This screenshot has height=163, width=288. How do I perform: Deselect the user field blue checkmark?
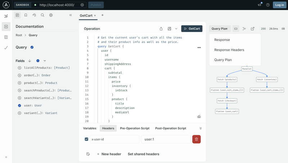coord(19,105)
